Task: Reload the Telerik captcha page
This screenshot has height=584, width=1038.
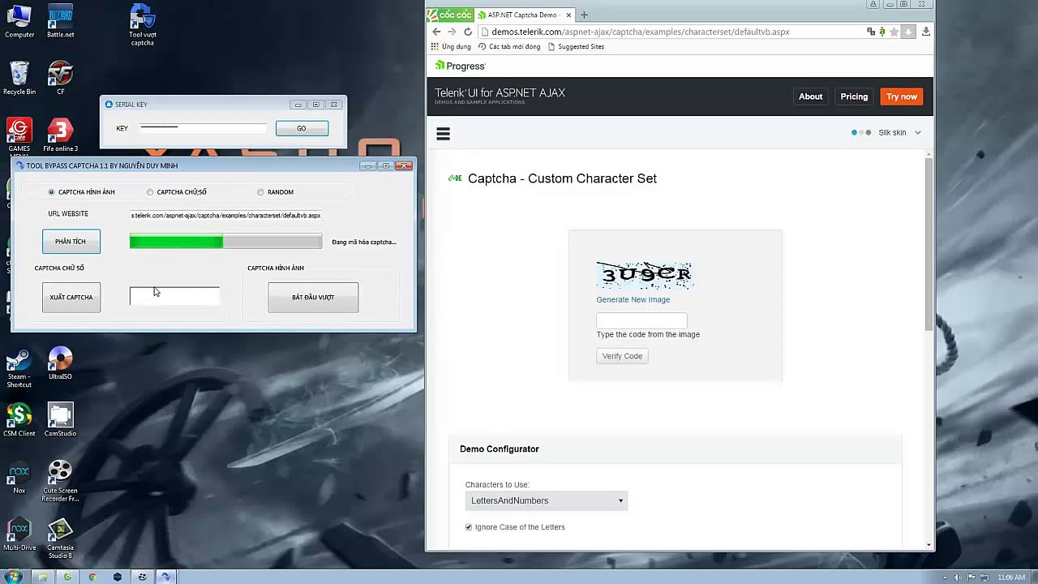Action: click(468, 32)
